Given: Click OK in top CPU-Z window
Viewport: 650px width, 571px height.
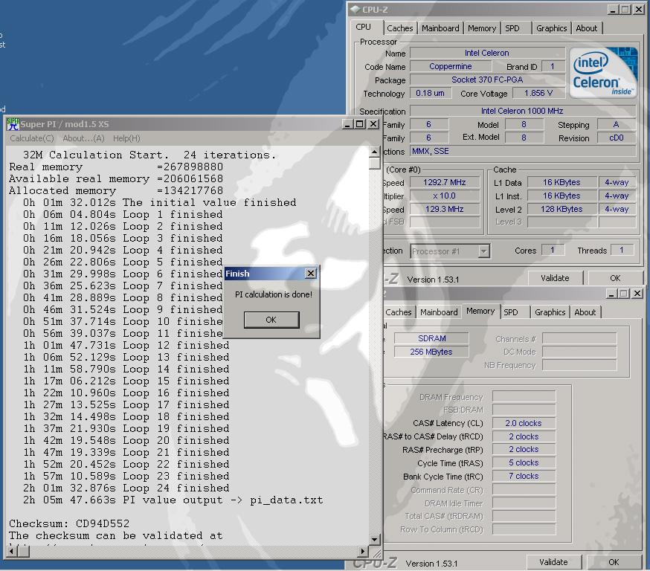Looking at the screenshot, I should 615,278.
